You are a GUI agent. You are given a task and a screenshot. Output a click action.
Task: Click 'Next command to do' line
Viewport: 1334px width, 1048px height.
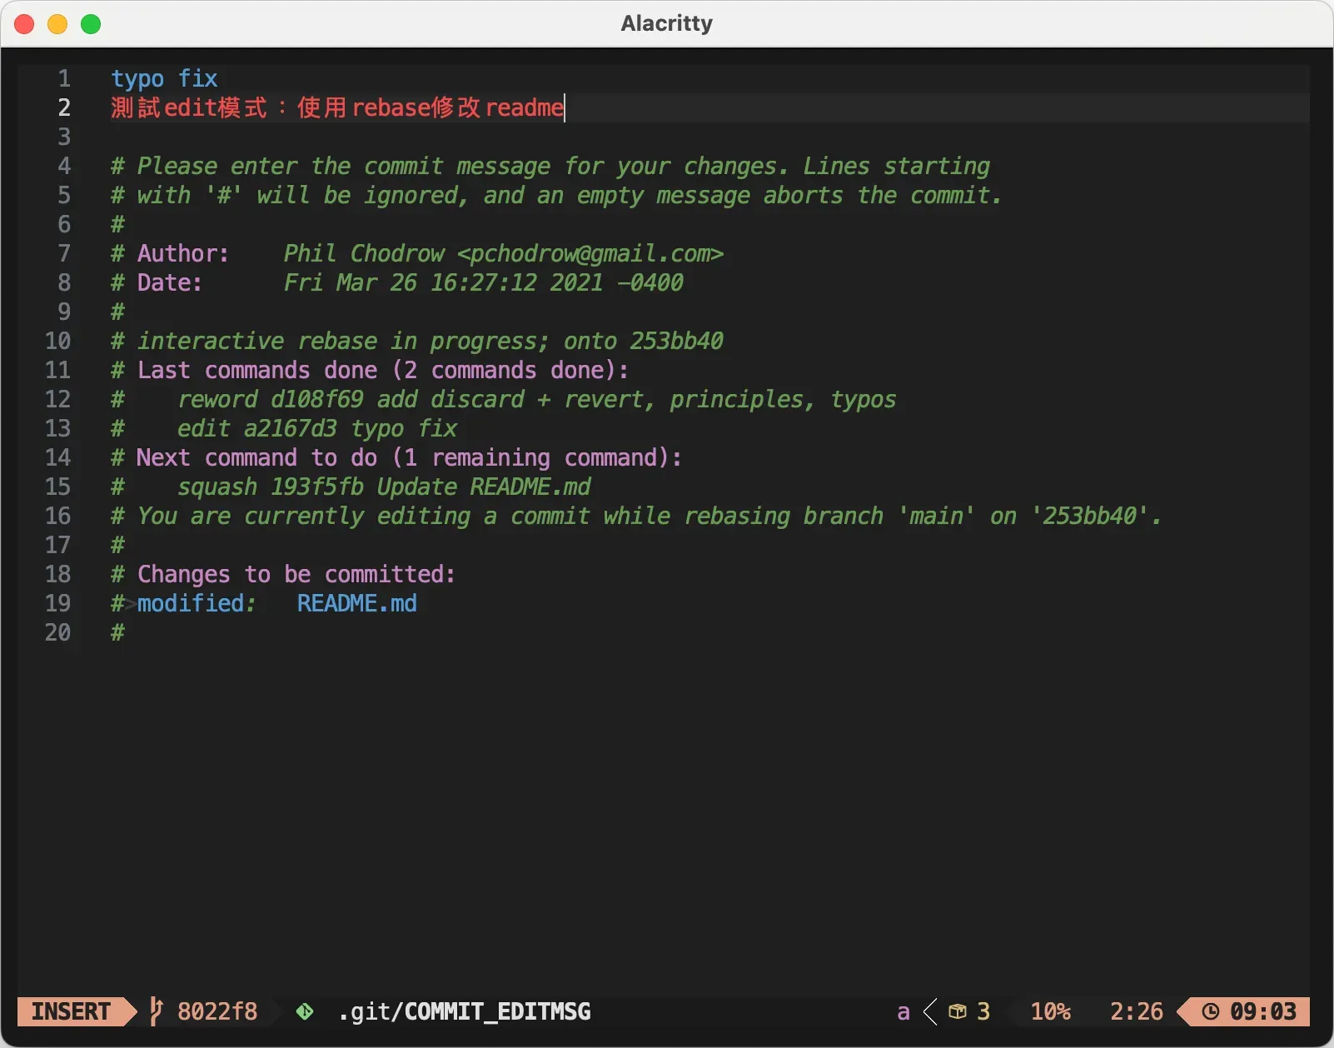click(396, 457)
